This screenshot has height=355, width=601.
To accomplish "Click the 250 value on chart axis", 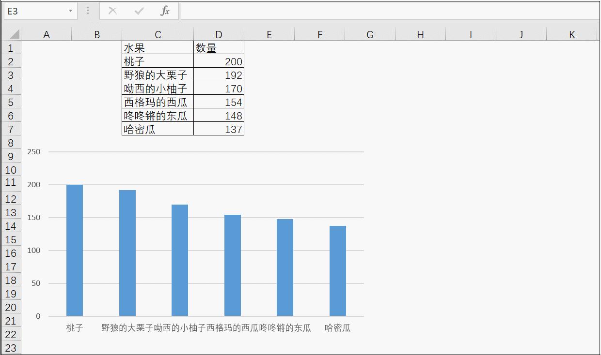I will coord(34,152).
